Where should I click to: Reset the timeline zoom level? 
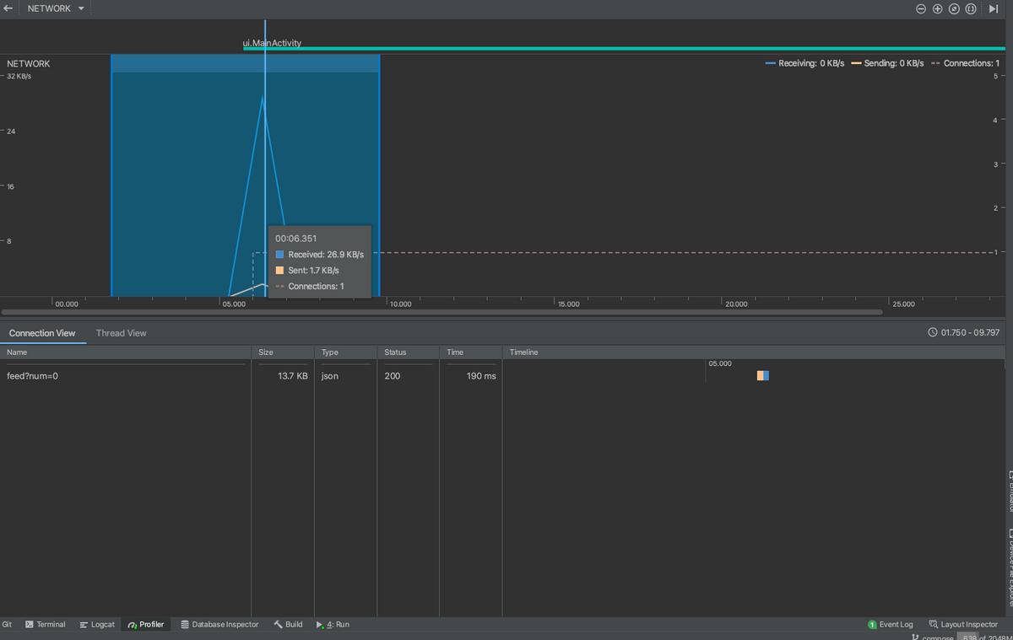pos(954,8)
